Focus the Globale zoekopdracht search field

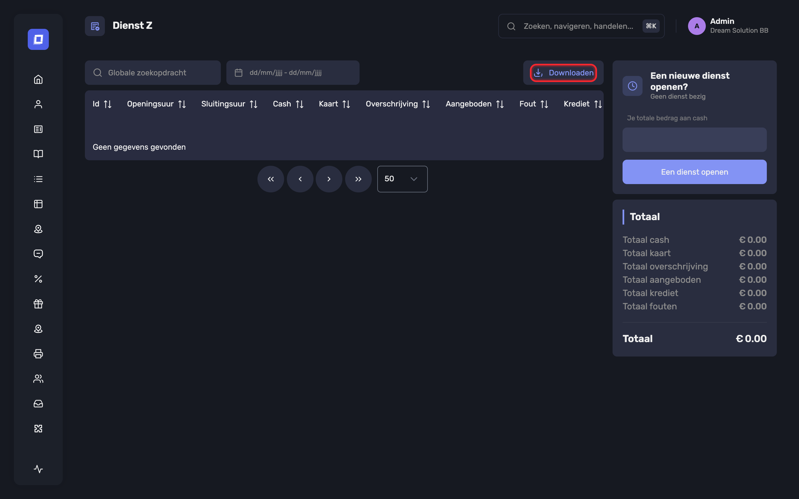[x=153, y=73]
